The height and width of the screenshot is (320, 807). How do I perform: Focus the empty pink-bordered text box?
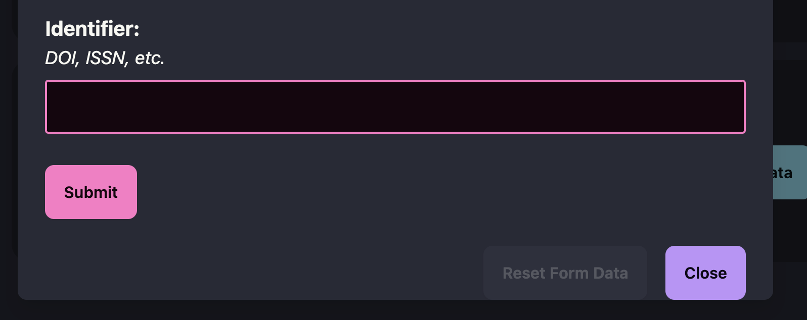pos(395,106)
